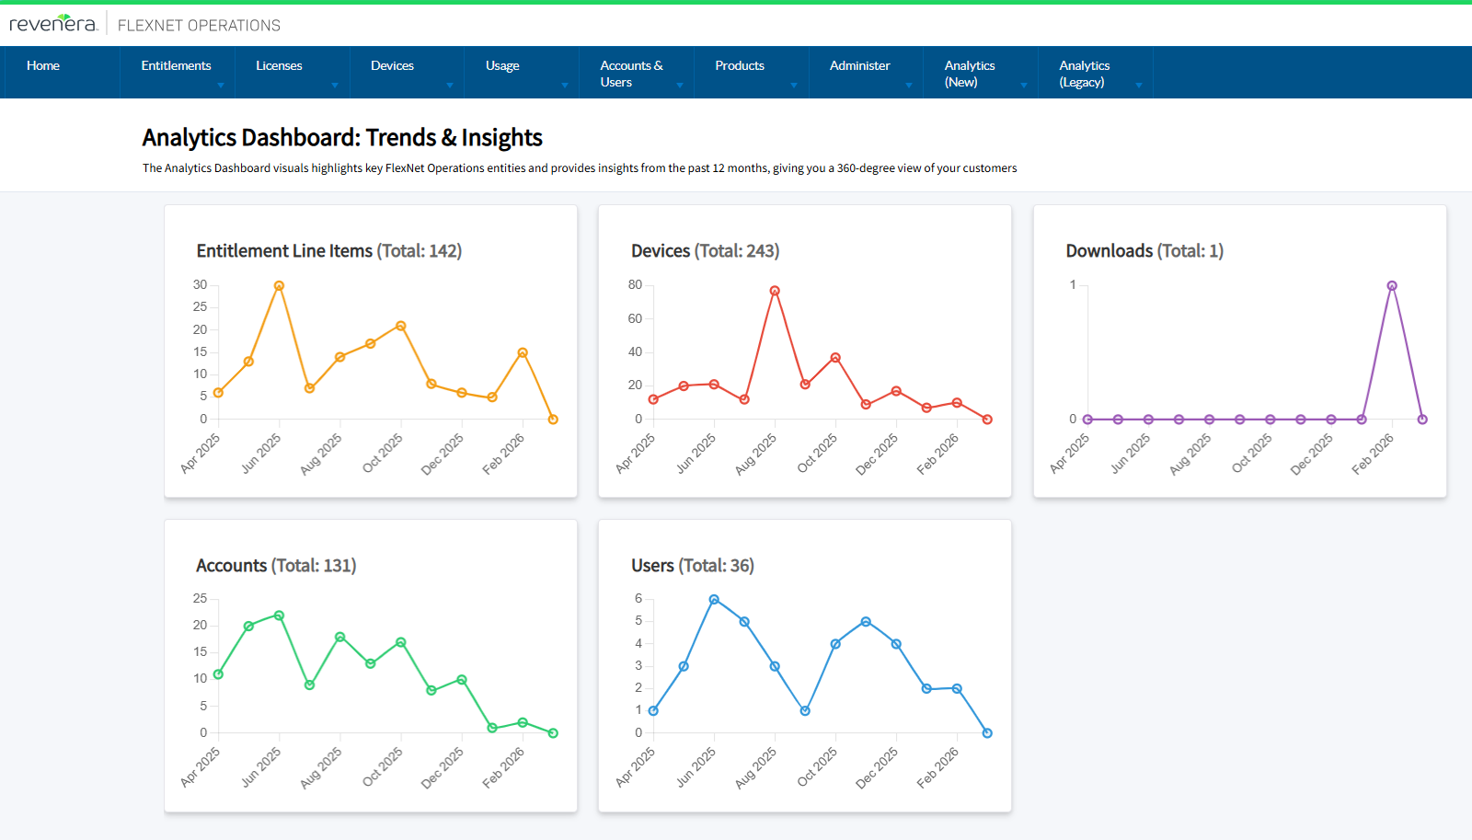Click the Jun 2025 peak marker on Users chart
Screen dimensions: 1472x840
pos(714,598)
